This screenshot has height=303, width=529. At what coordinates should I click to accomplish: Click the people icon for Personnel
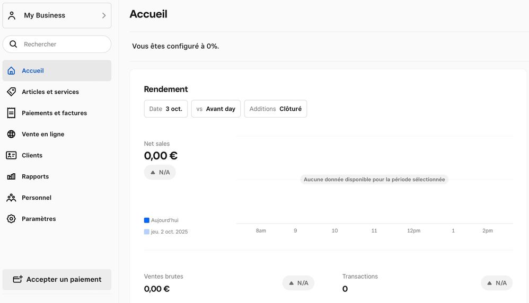11,198
